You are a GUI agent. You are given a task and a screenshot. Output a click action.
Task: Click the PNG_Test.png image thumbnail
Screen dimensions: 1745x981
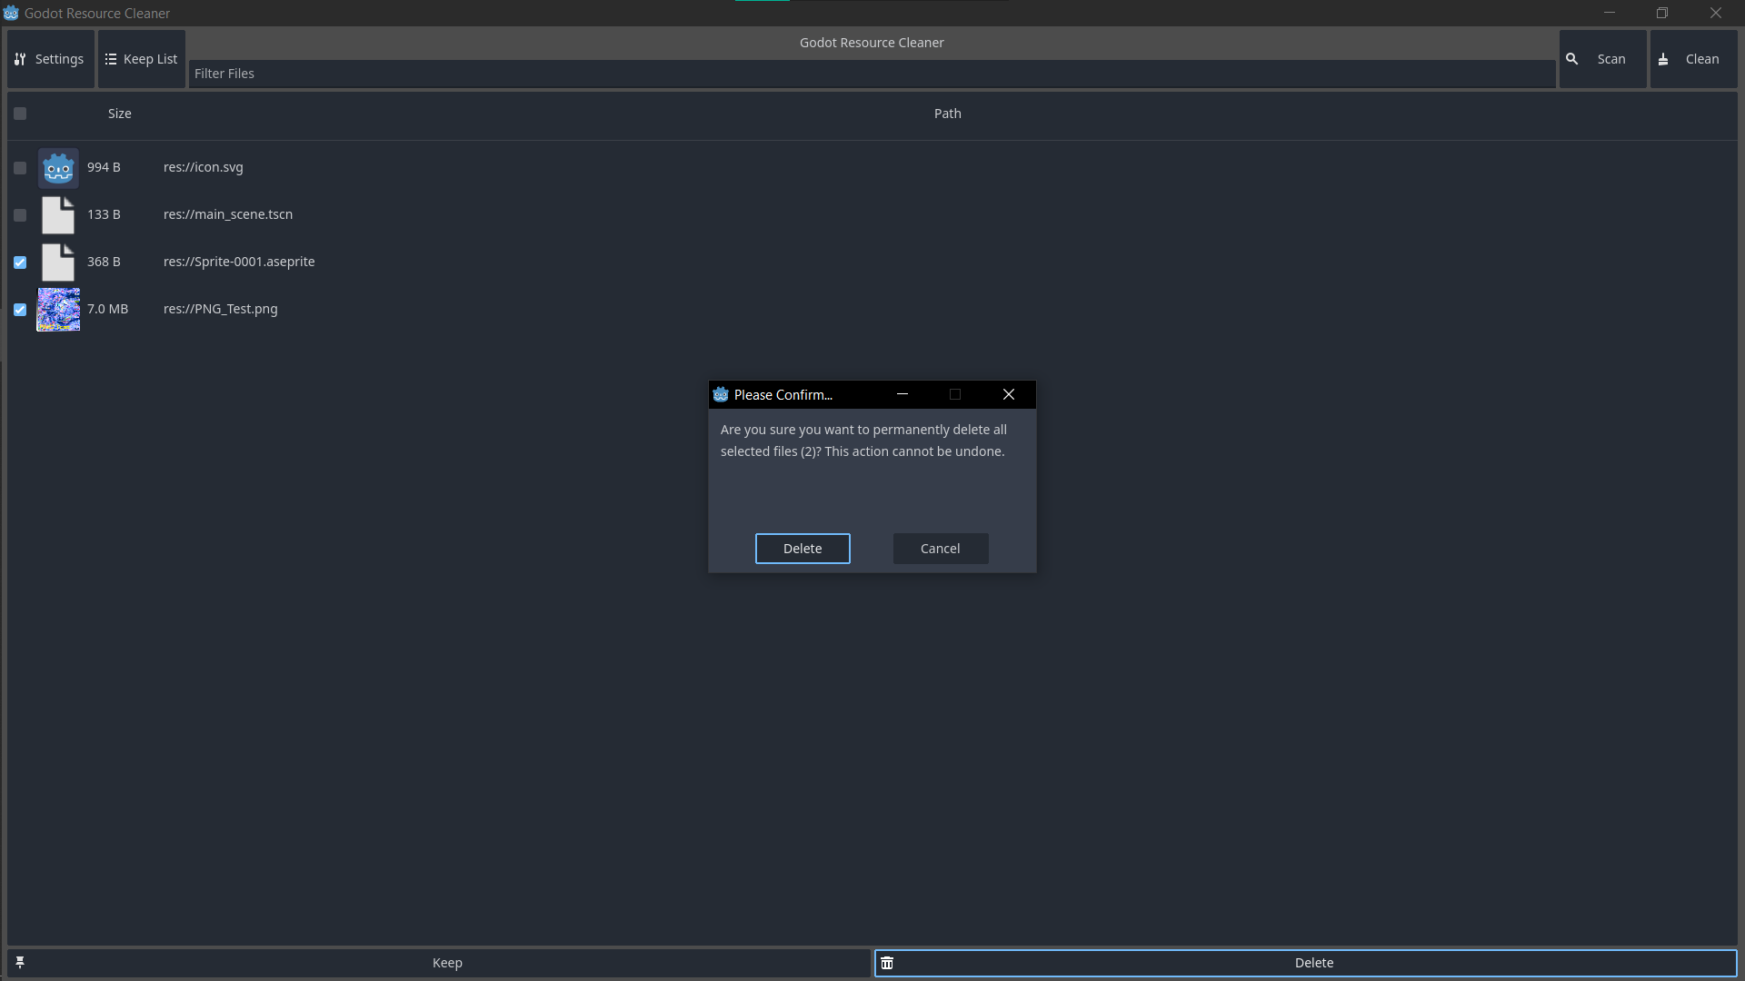pyautogui.click(x=58, y=310)
